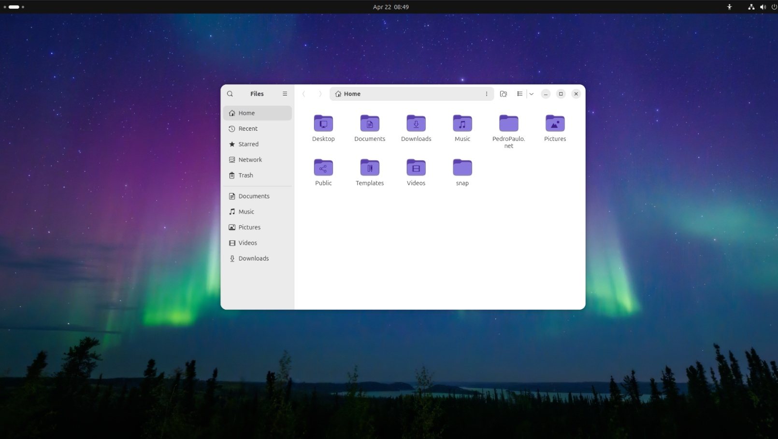This screenshot has width=778, height=439.
Task: Expand the view options chevron dropdown
Action: (531, 94)
